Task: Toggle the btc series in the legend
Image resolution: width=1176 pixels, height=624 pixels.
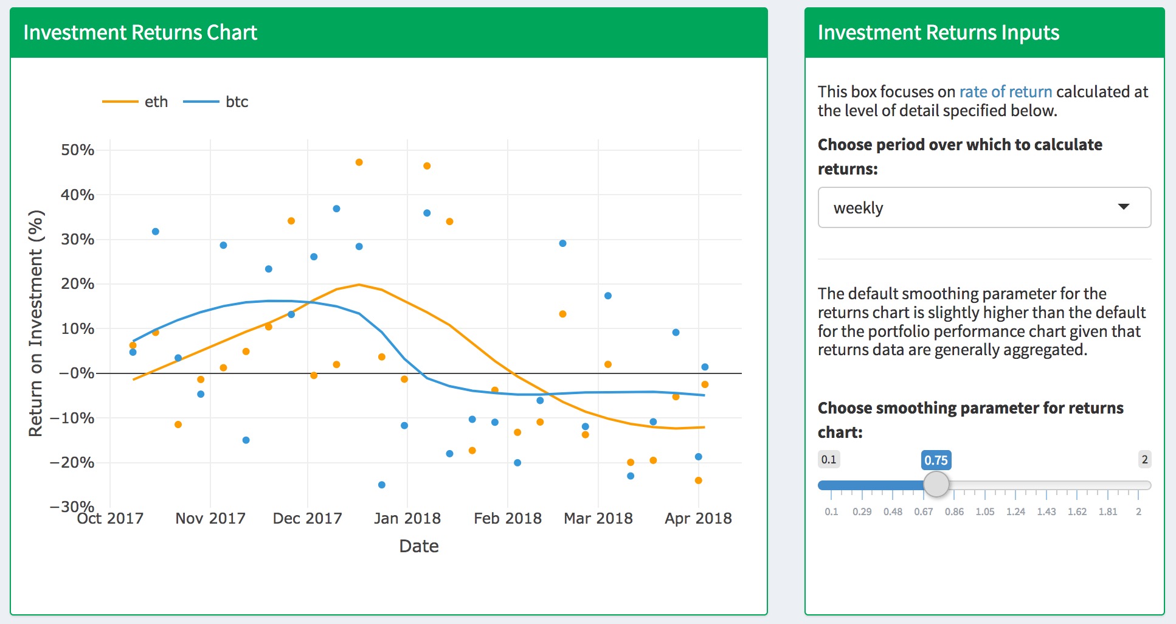Action: [x=216, y=102]
